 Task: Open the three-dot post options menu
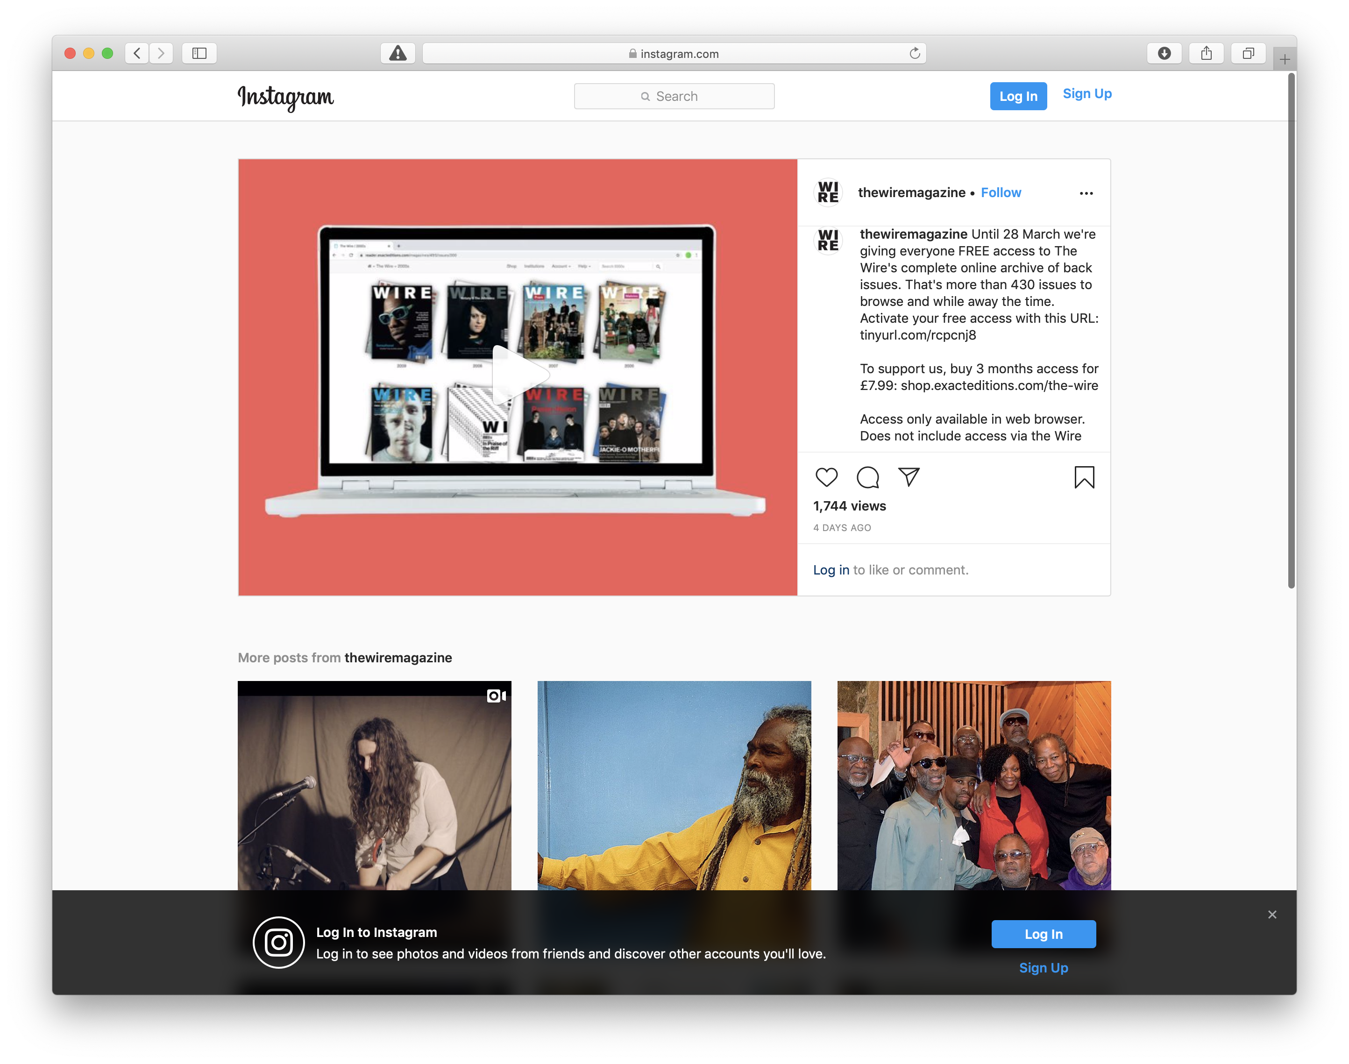(x=1086, y=193)
